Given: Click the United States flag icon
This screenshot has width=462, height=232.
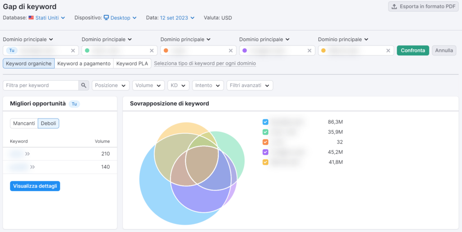Looking at the screenshot, I should click(31, 18).
